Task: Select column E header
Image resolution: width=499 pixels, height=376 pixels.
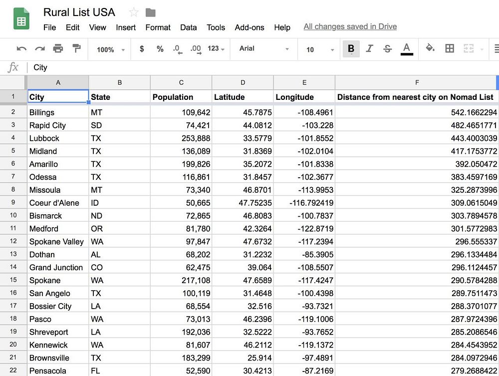Action: (x=304, y=82)
